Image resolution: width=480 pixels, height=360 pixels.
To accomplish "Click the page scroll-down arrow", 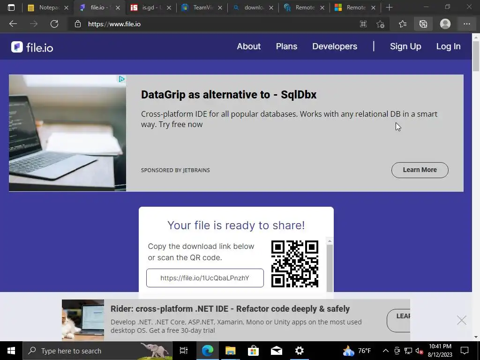I will [x=476, y=337].
